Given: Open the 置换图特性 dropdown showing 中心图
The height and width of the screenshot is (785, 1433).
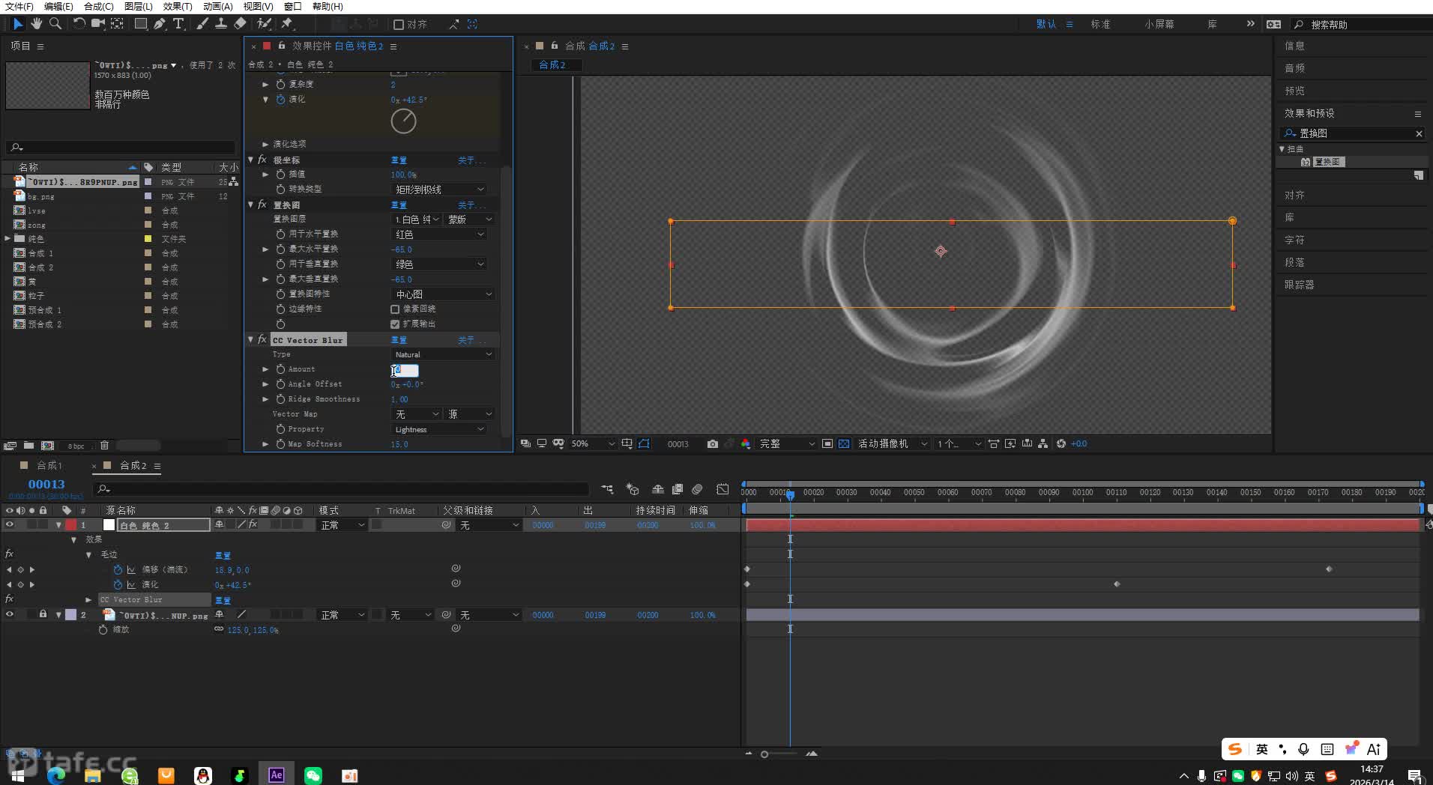Looking at the screenshot, I should (x=443, y=294).
